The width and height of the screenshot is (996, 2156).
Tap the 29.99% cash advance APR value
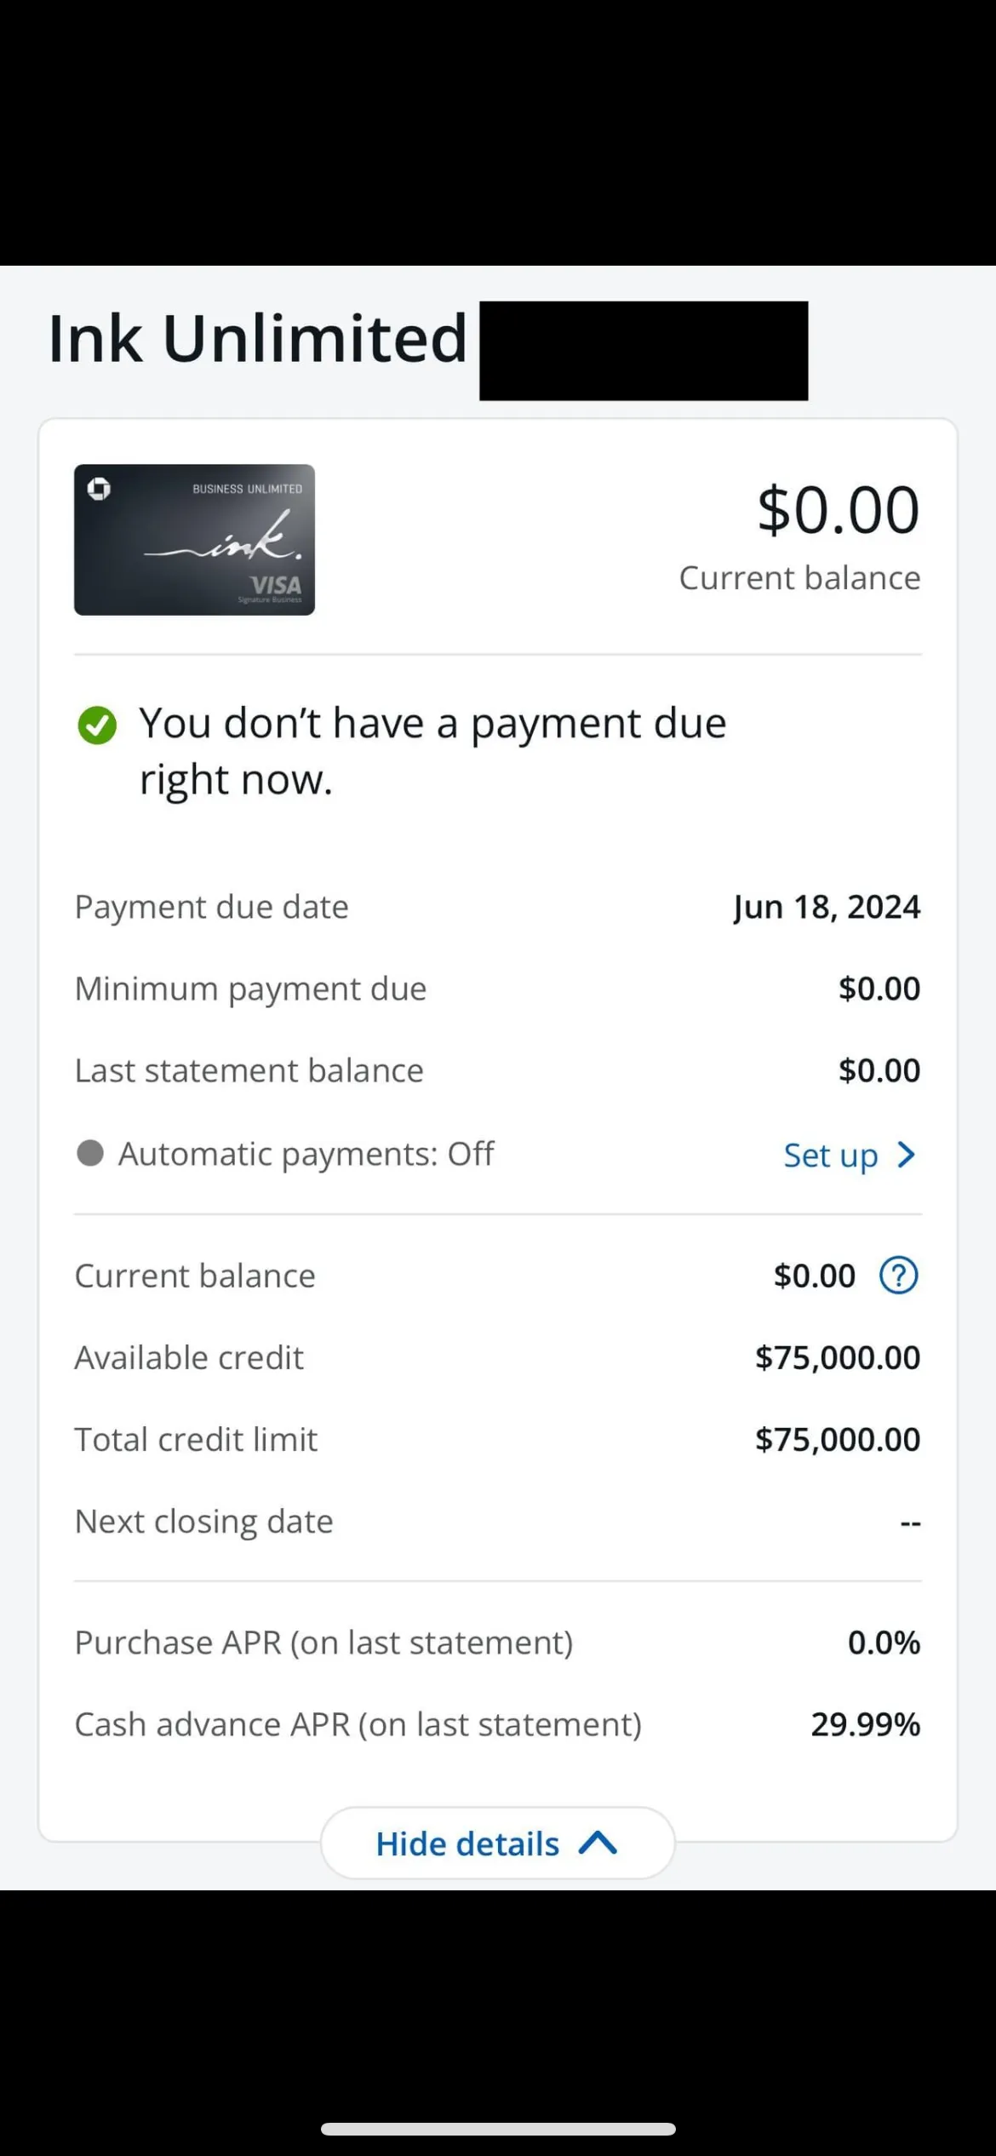865,1724
